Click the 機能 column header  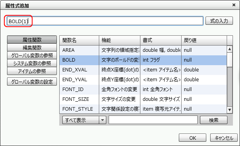(120, 40)
